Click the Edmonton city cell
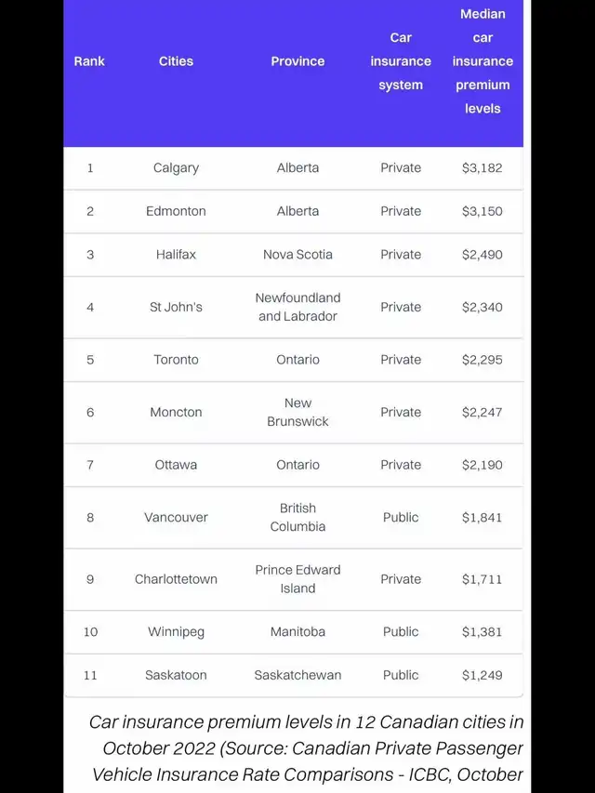Screen dimensions: 595x793 [176, 211]
